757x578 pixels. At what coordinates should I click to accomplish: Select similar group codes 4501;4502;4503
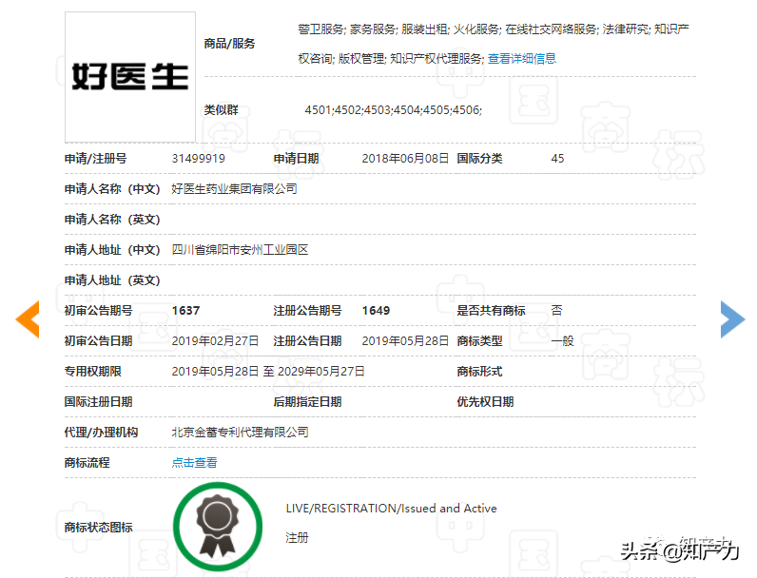(x=349, y=109)
